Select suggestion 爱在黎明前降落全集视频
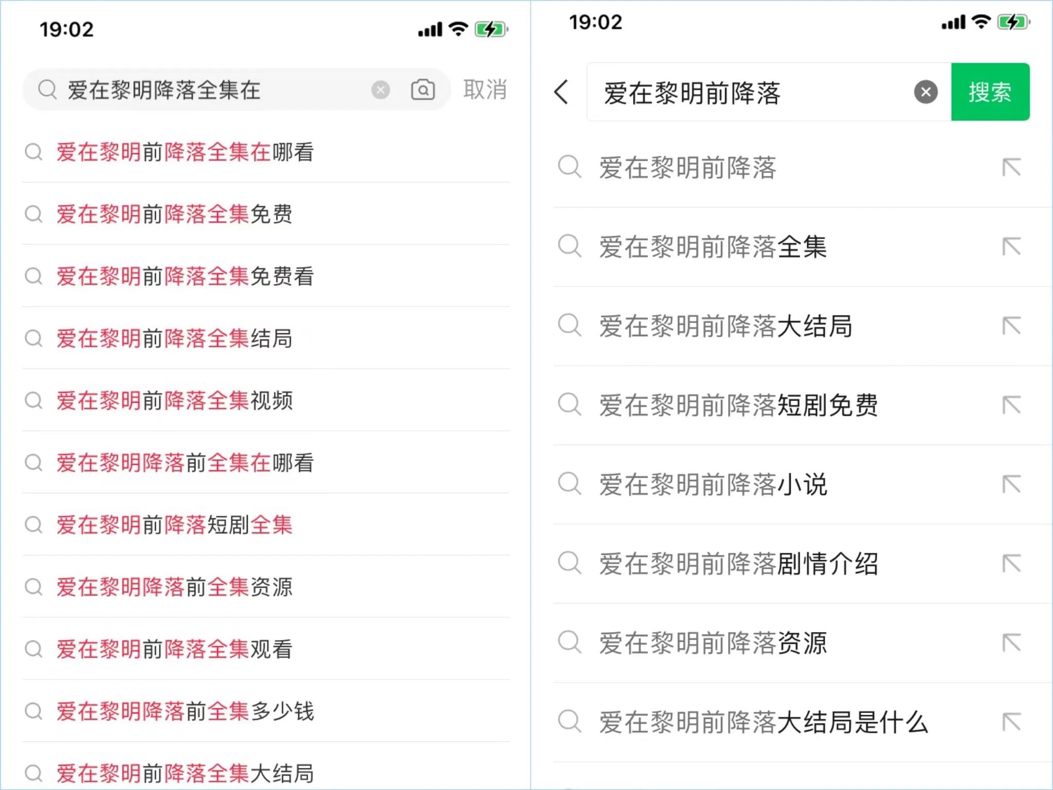The height and width of the screenshot is (790, 1053). 175,401
